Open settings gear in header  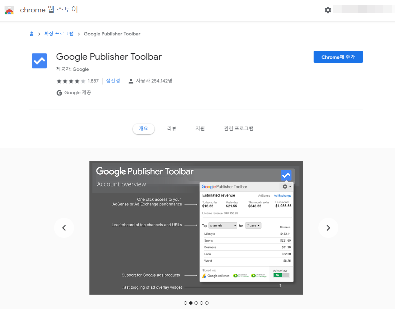tap(328, 10)
